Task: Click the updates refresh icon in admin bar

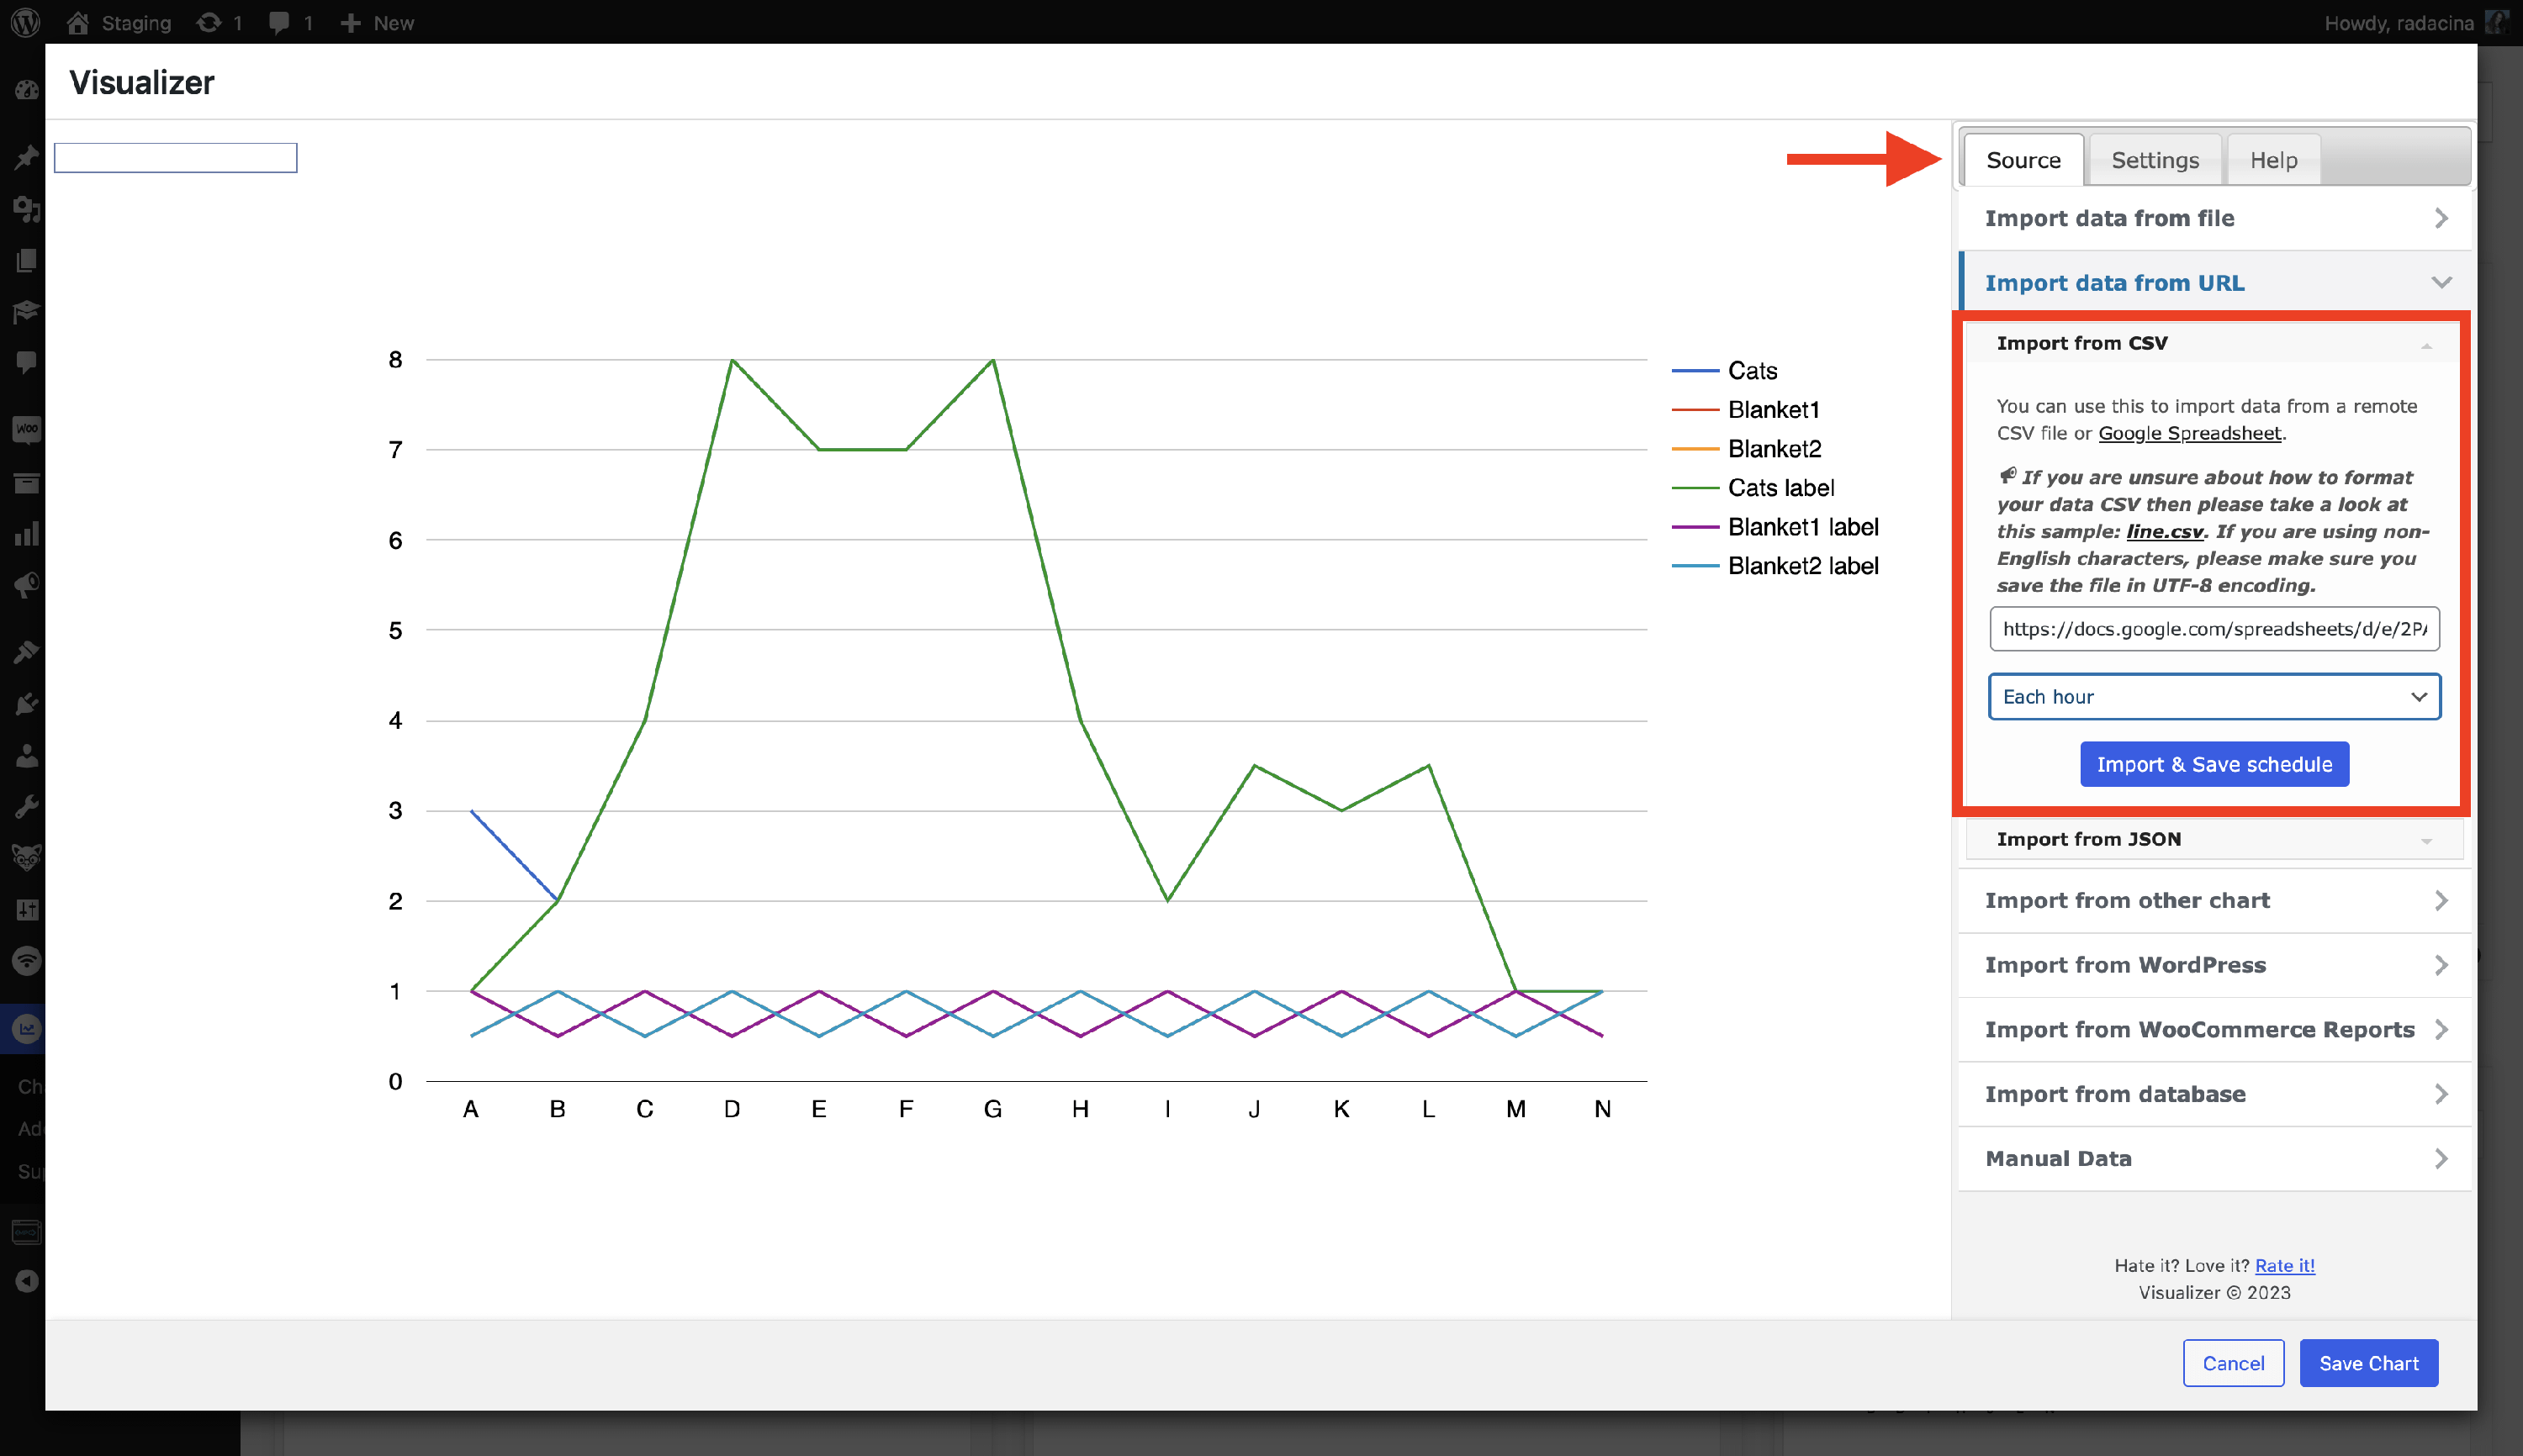Action: coord(208,22)
